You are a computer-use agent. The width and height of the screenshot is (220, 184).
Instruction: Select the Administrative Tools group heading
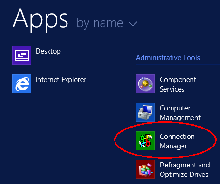point(168,58)
